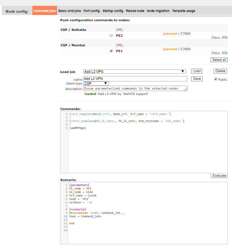This screenshot has width=232, height=247.
Task: Select the Reload node tab
Action: pyautogui.click(x=135, y=11)
